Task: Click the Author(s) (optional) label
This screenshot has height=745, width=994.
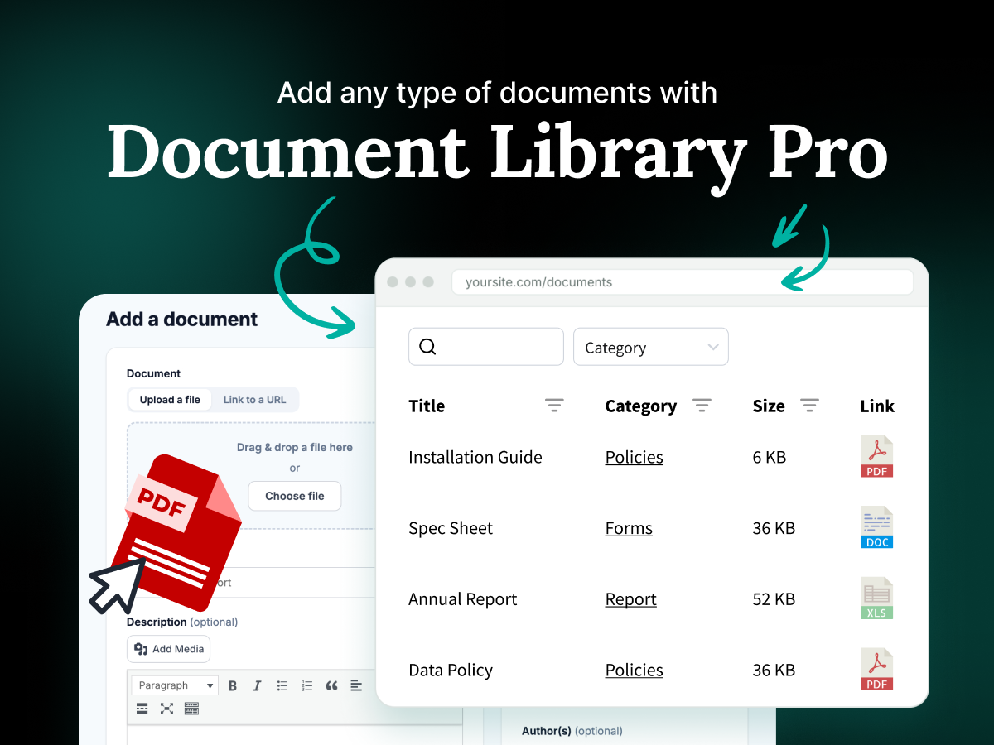Action: [572, 731]
